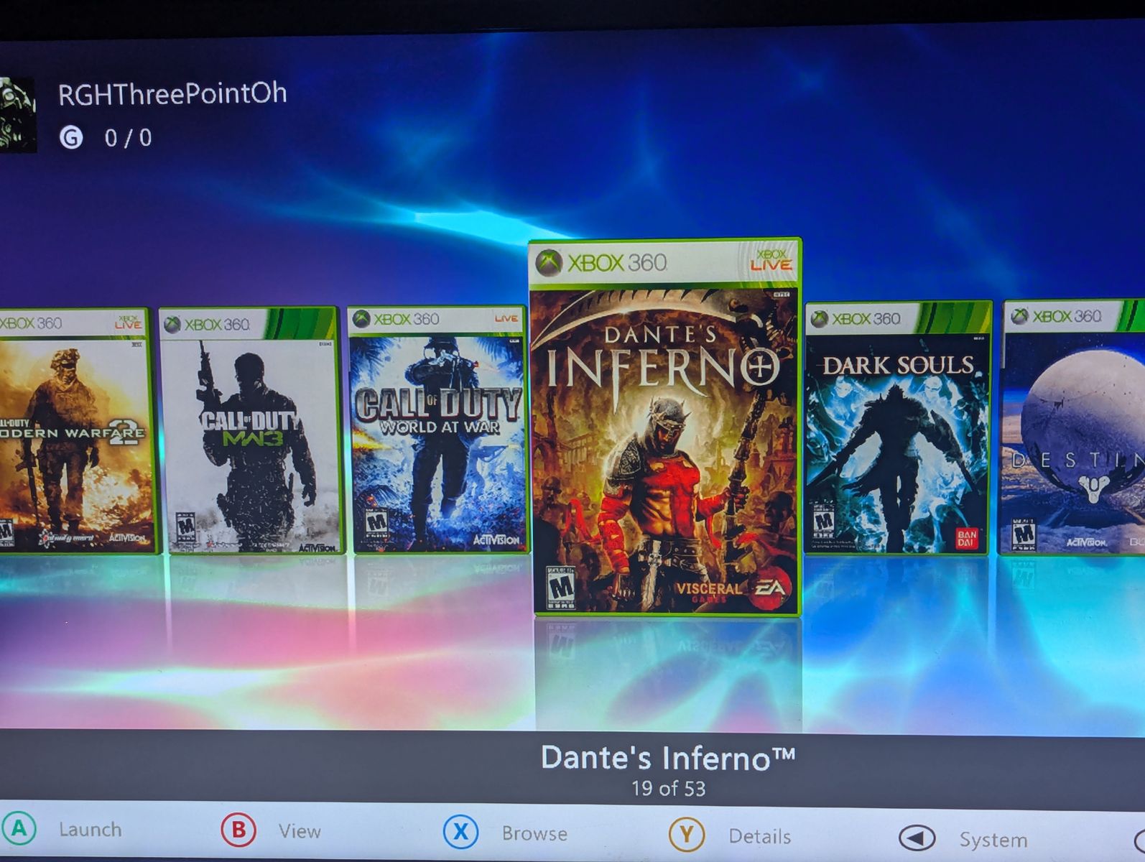This screenshot has width=1145, height=862.
Task: Click the yellow Y button icon
Action: [x=687, y=835]
